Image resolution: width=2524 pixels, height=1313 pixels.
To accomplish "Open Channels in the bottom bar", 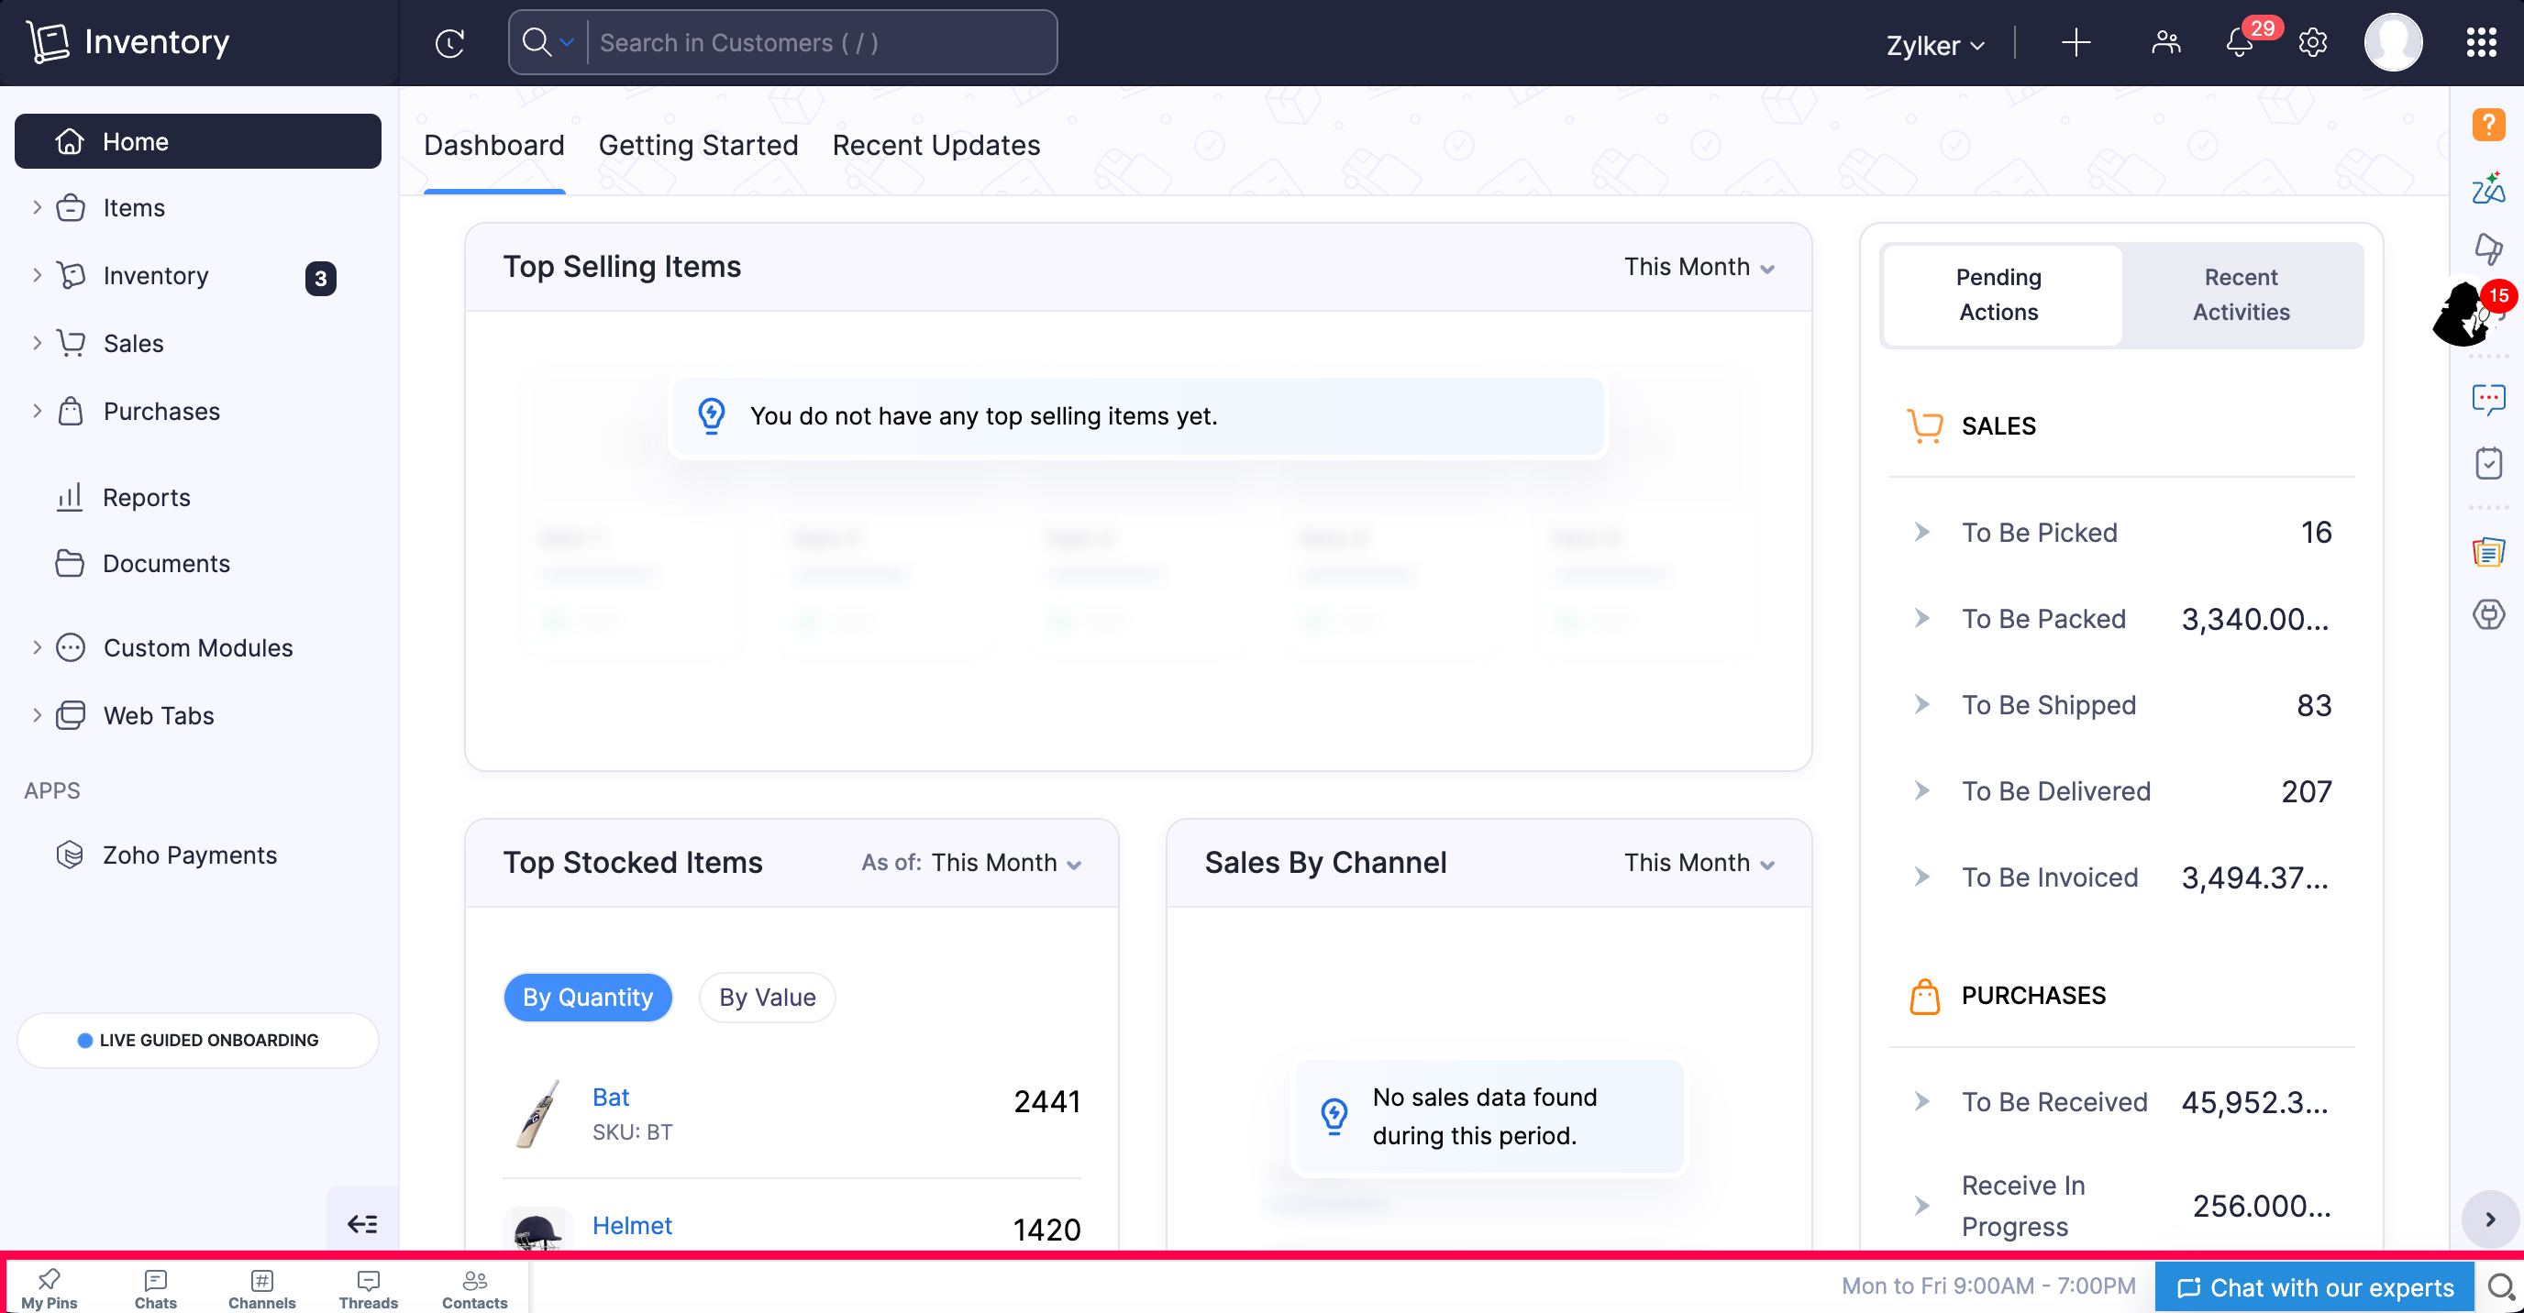I will pos(261,1287).
